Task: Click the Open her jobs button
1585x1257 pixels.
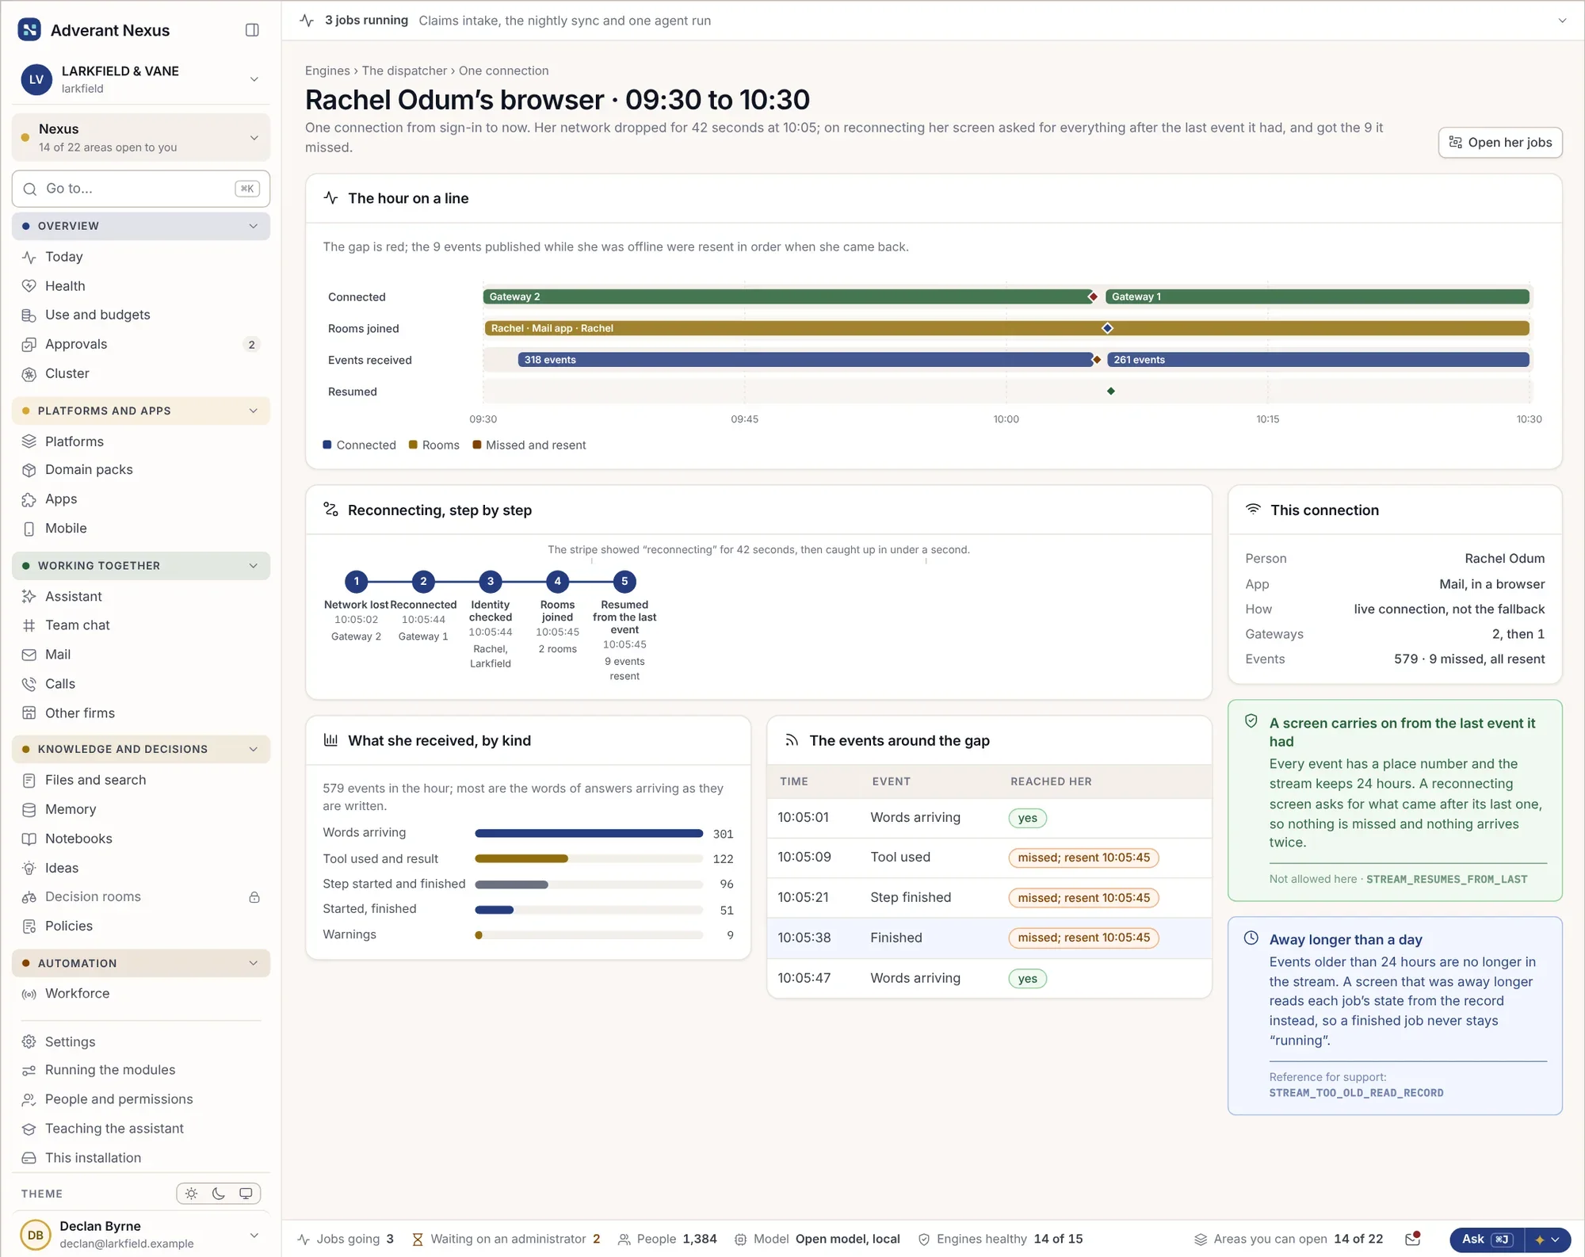Action: (1500, 143)
